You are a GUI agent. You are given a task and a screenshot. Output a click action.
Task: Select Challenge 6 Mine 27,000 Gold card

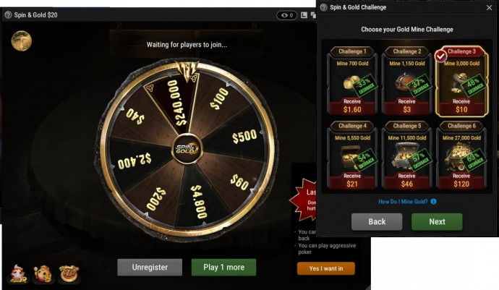pos(461,155)
